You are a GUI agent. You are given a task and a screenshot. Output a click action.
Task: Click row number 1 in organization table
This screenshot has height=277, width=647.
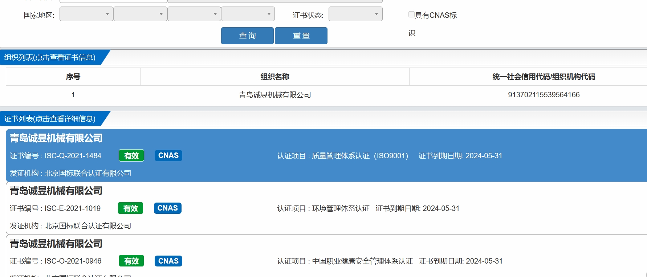pyautogui.click(x=73, y=95)
